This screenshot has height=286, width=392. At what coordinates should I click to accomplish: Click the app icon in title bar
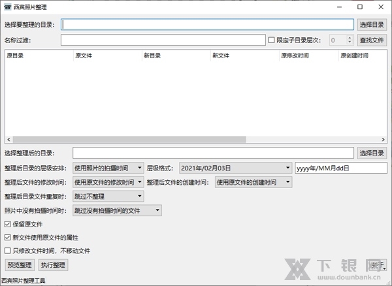click(x=7, y=7)
